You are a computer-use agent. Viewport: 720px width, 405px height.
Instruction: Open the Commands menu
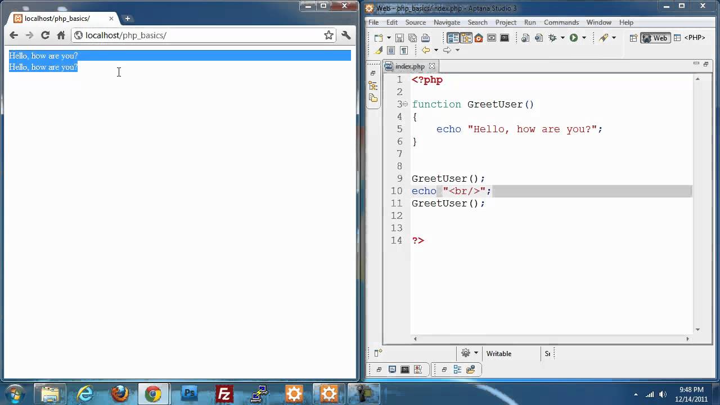561,22
